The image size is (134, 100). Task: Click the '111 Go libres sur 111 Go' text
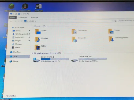pos(88,61)
